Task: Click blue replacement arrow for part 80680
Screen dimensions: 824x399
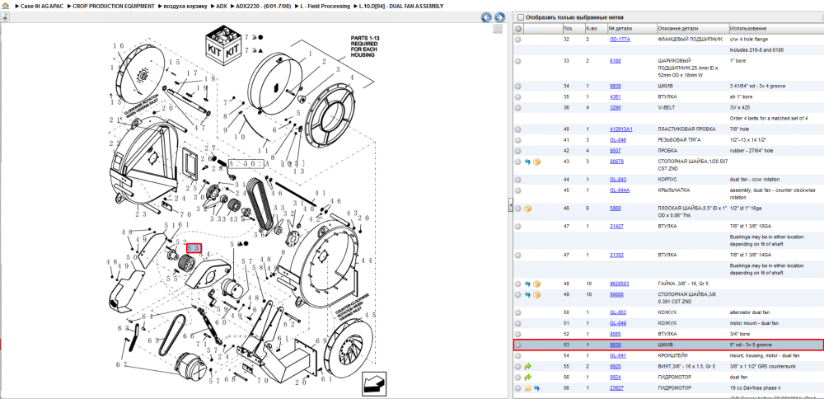Action: pyautogui.click(x=527, y=295)
